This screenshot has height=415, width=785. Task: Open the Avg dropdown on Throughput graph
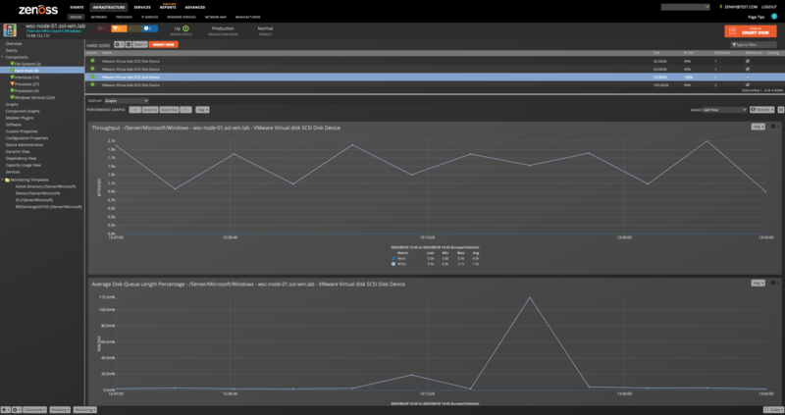(x=758, y=127)
